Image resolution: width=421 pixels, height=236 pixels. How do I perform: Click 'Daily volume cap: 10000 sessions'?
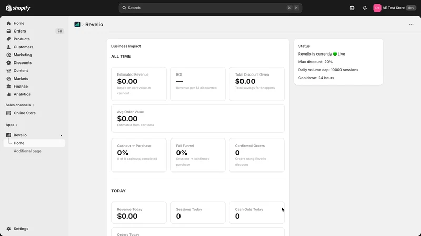coord(328,70)
